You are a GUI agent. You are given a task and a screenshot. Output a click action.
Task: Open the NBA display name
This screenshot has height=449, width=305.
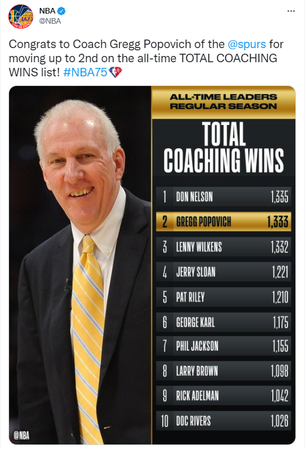47,11
